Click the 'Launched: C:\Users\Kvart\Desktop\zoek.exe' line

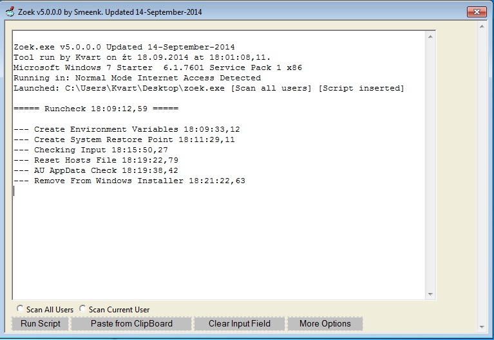click(x=209, y=89)
